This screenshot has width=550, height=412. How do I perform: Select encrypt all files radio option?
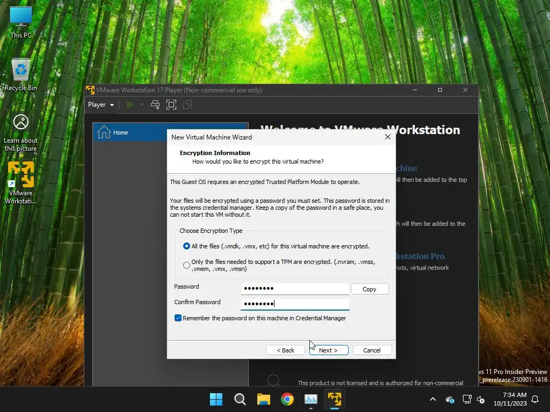pos(186,246)
